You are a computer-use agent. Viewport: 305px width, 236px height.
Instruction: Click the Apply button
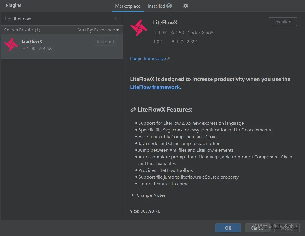click(287, 228)
